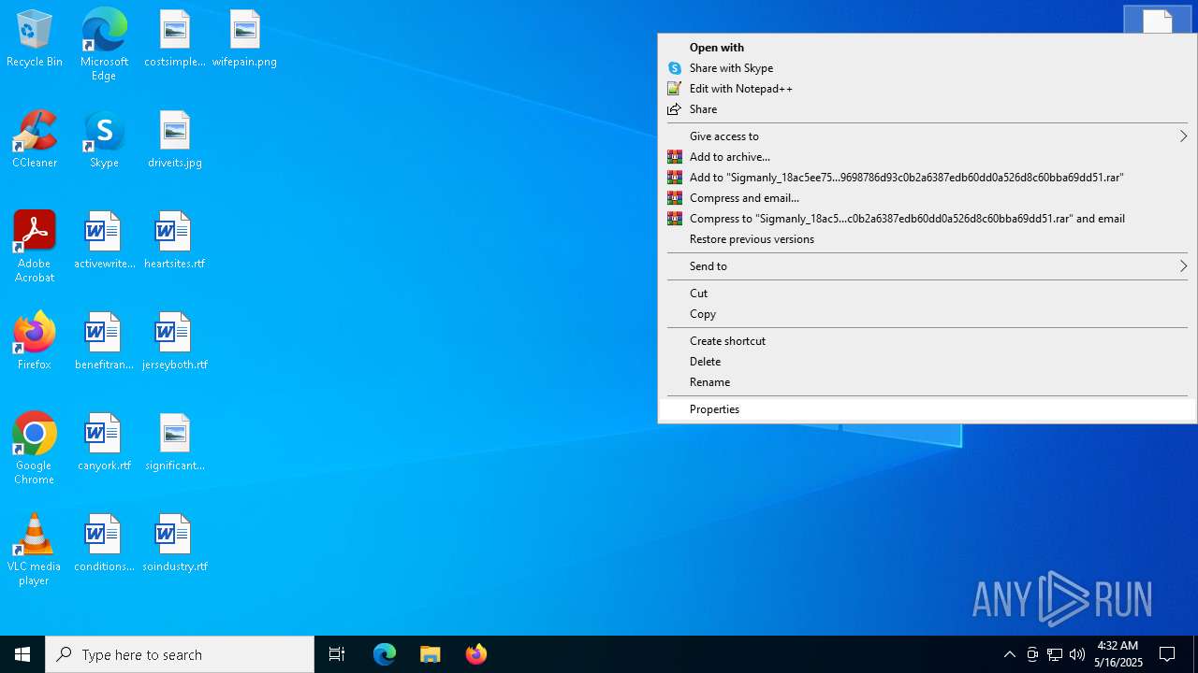
Task: Choose Add to Sigmanly .rar entry
Action: click(x=927, y=178)
